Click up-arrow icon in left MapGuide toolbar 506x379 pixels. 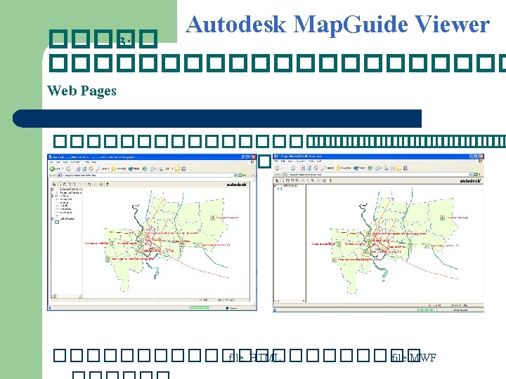pyautogui.click(x=108, y=184)
